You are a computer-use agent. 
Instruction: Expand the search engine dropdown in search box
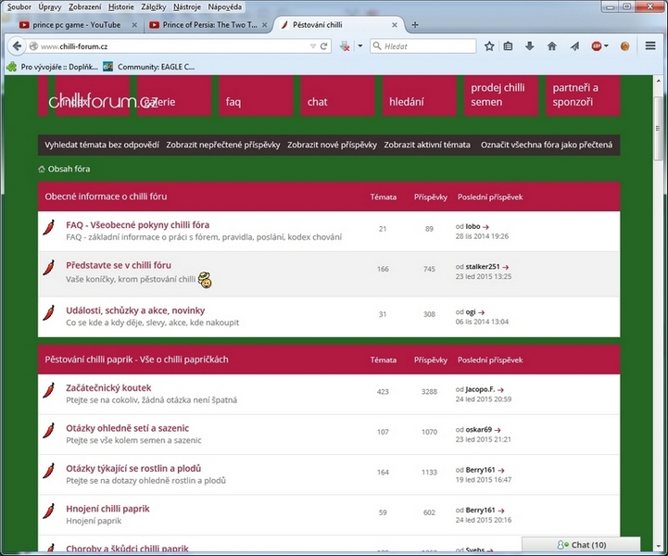click(379, 45)
